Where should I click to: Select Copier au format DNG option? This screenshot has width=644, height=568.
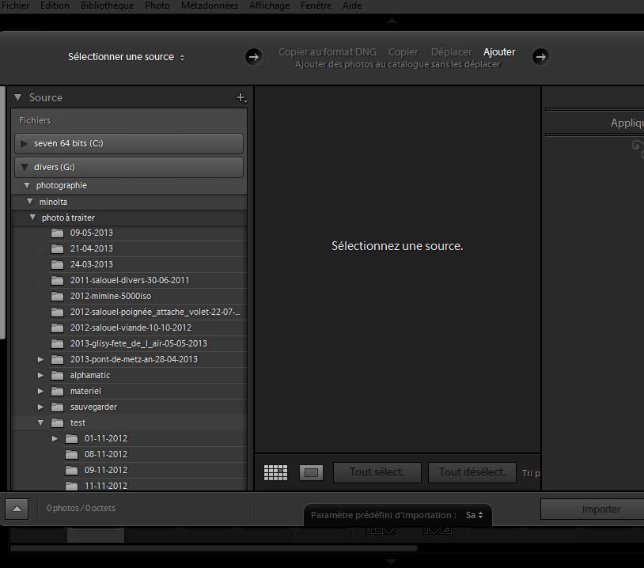(328, 52)
